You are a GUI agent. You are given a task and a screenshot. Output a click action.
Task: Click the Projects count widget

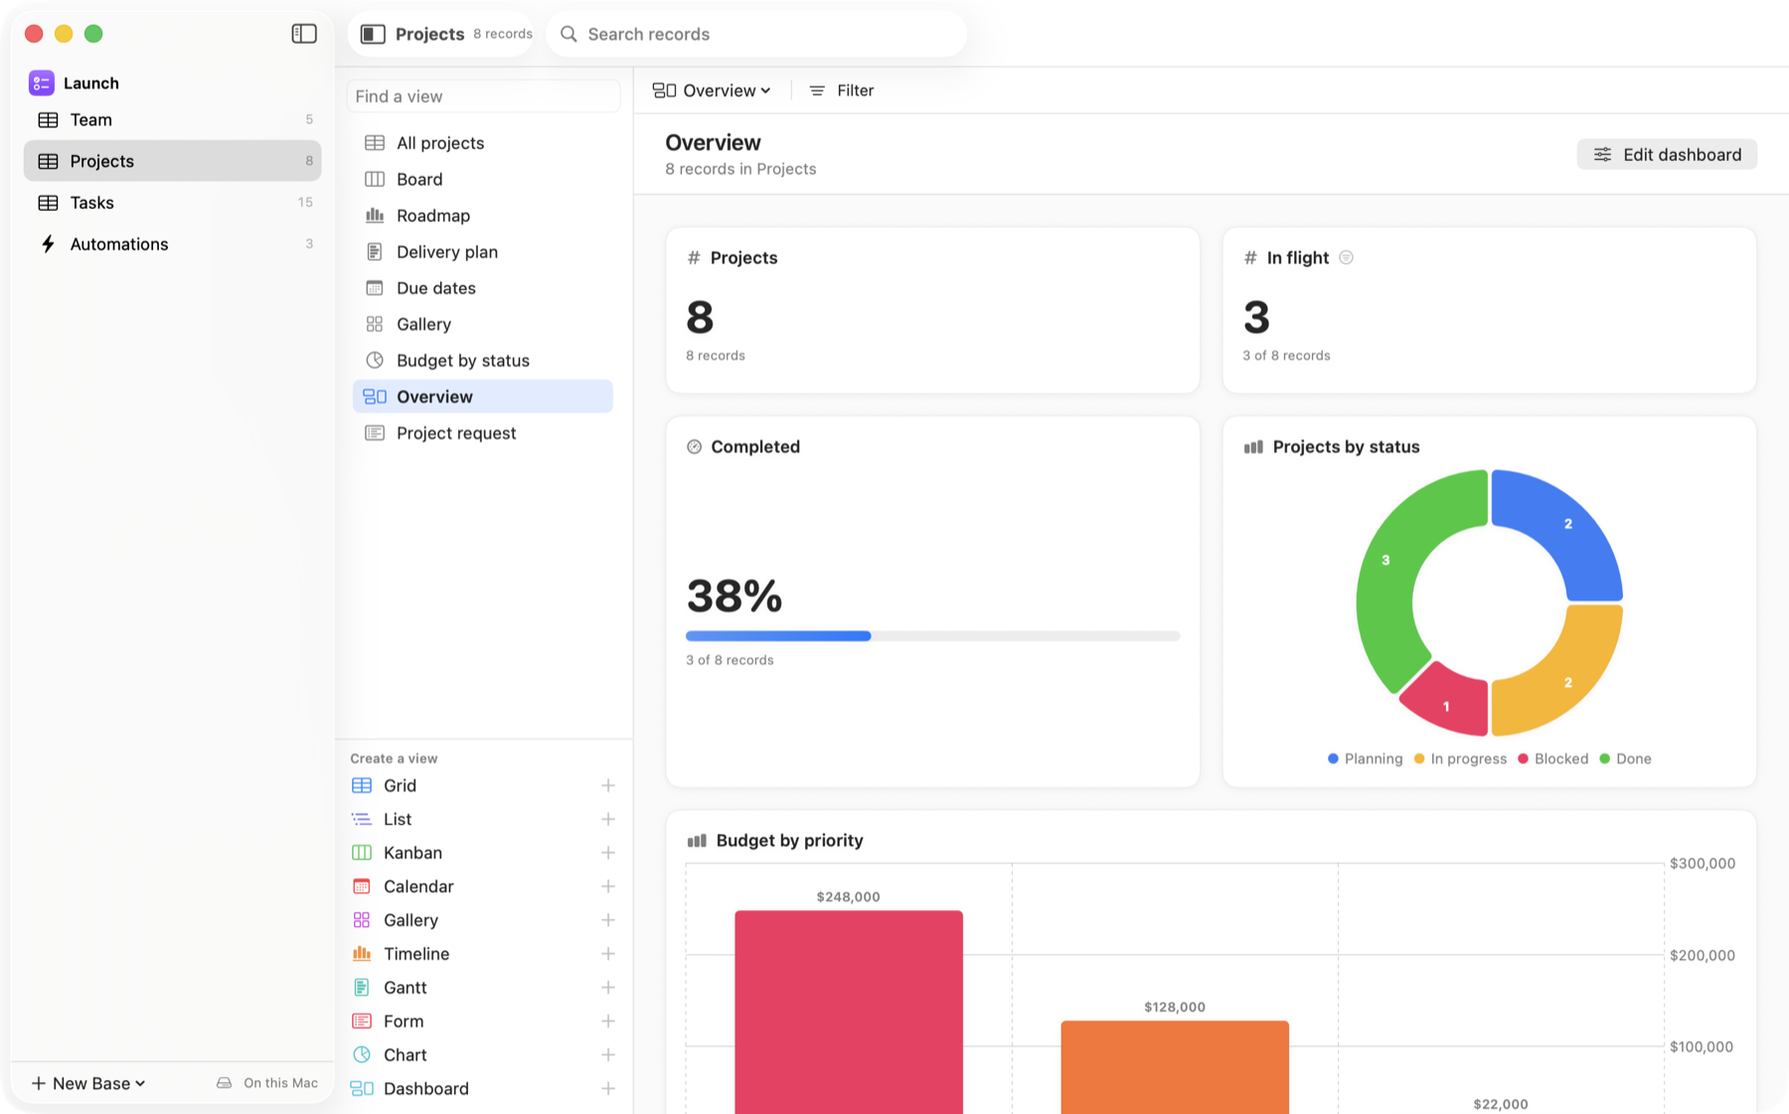pos(932,310)
